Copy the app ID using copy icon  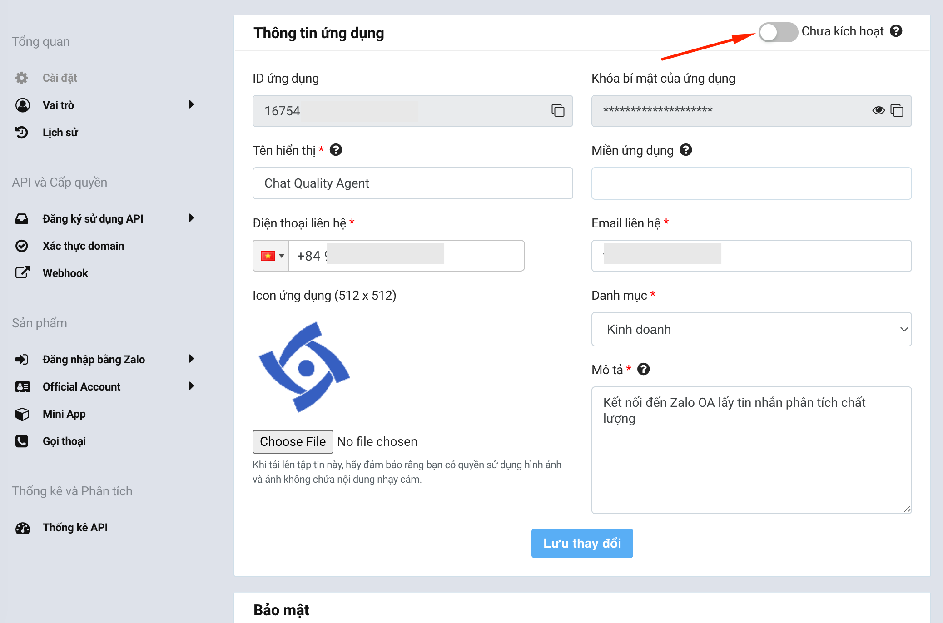pyautogui.click(x=557, y=111)
